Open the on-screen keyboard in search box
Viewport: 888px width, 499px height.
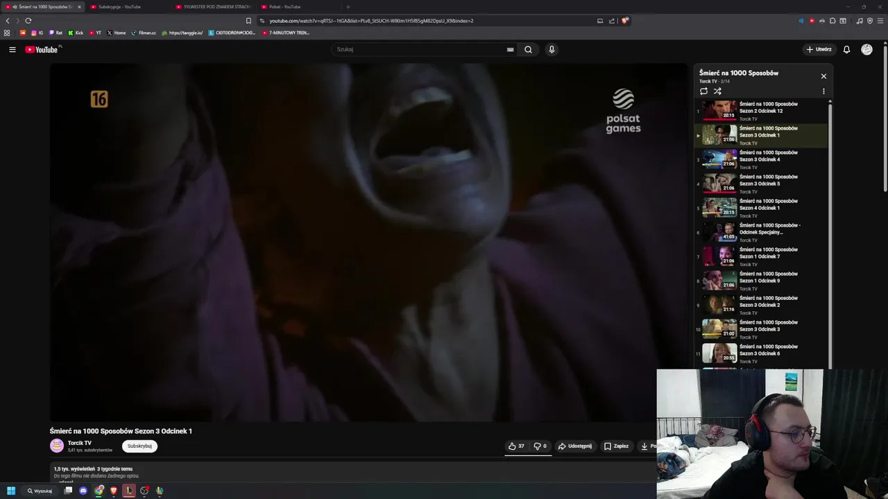[510, 49]
